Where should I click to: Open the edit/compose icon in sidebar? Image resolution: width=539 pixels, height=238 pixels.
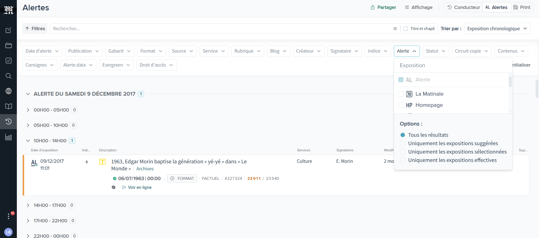8,30
